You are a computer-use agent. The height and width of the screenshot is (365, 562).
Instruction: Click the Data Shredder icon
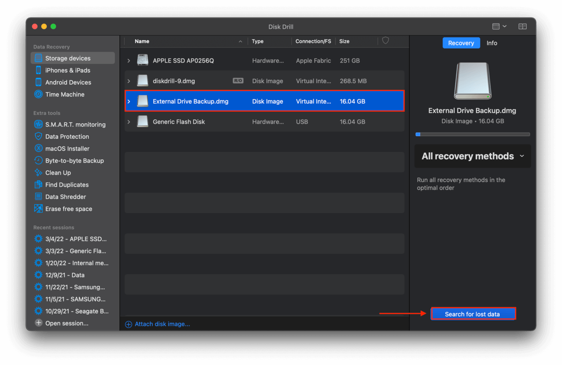(38, 197)
